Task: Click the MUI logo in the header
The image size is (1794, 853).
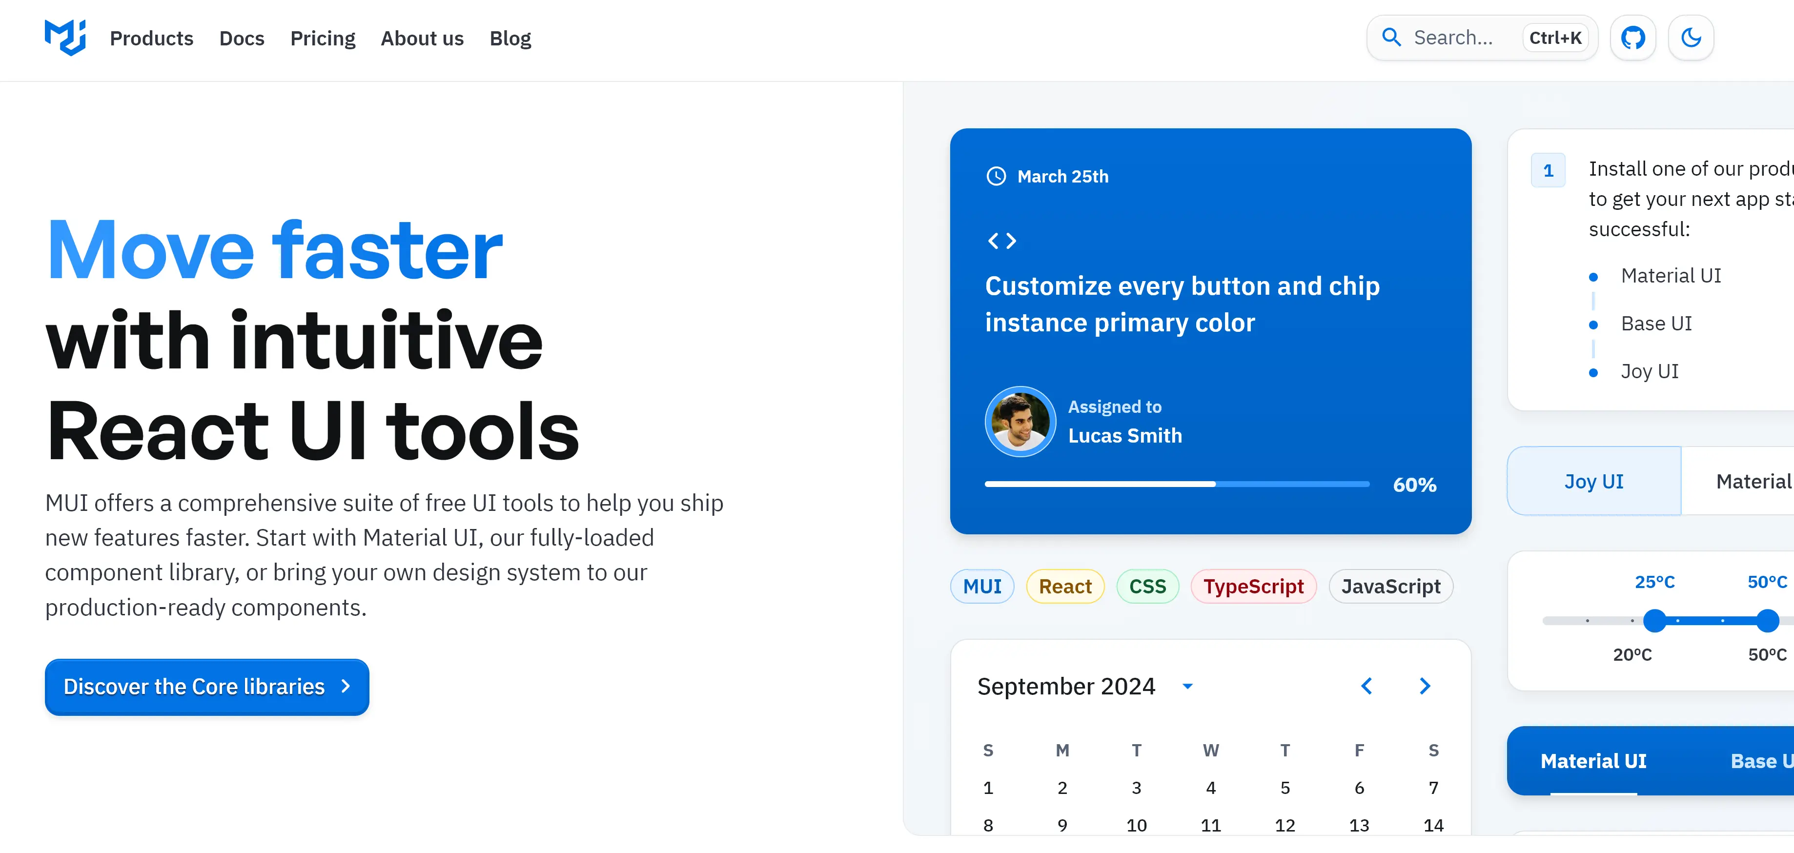Action: (65, 37)
